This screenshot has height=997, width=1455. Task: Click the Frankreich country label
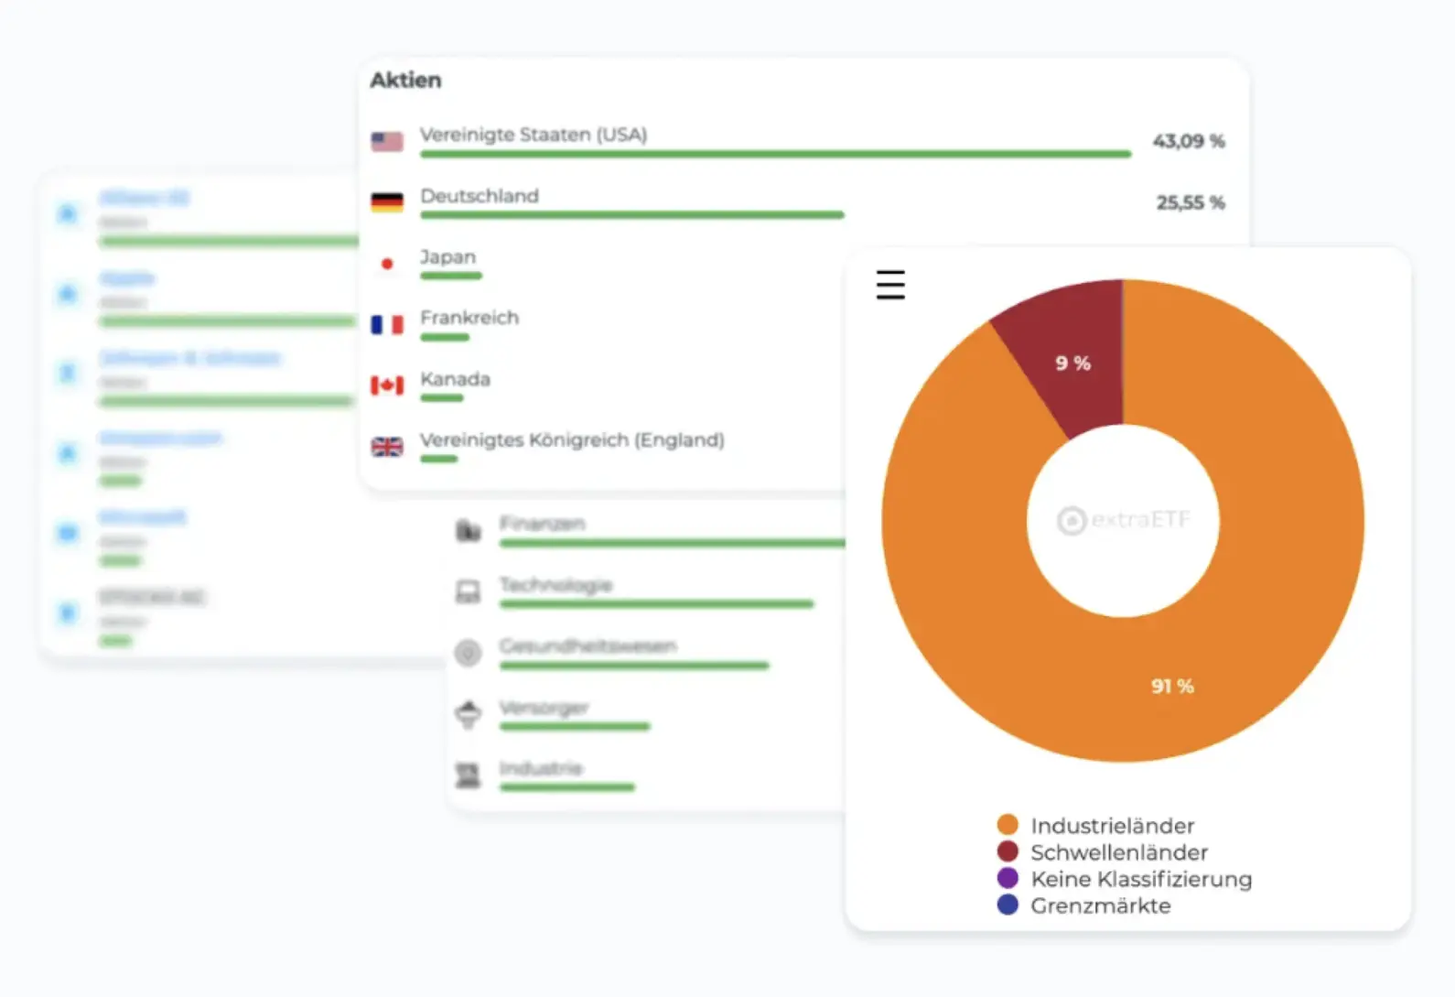click(x=469, y=318)
